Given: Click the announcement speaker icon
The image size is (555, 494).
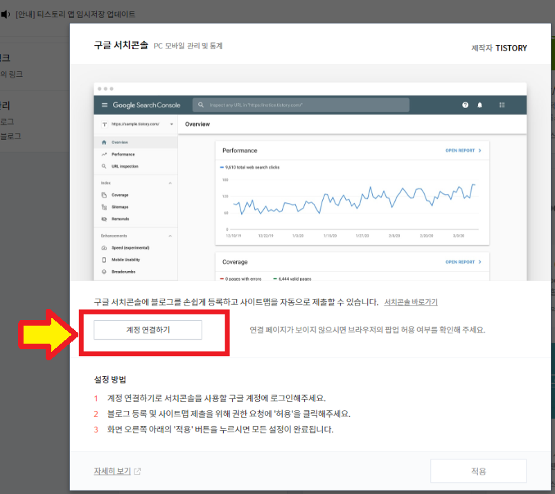Looking at the screenshot, I should [x=6, y=14].
